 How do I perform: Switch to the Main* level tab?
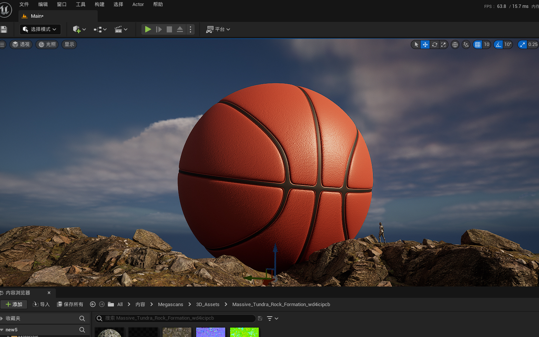58,16
